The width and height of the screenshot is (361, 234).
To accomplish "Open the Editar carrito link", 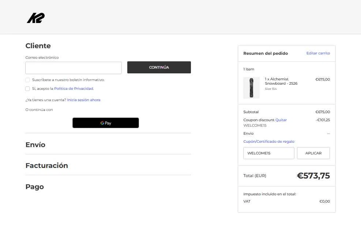I will 318,53.
